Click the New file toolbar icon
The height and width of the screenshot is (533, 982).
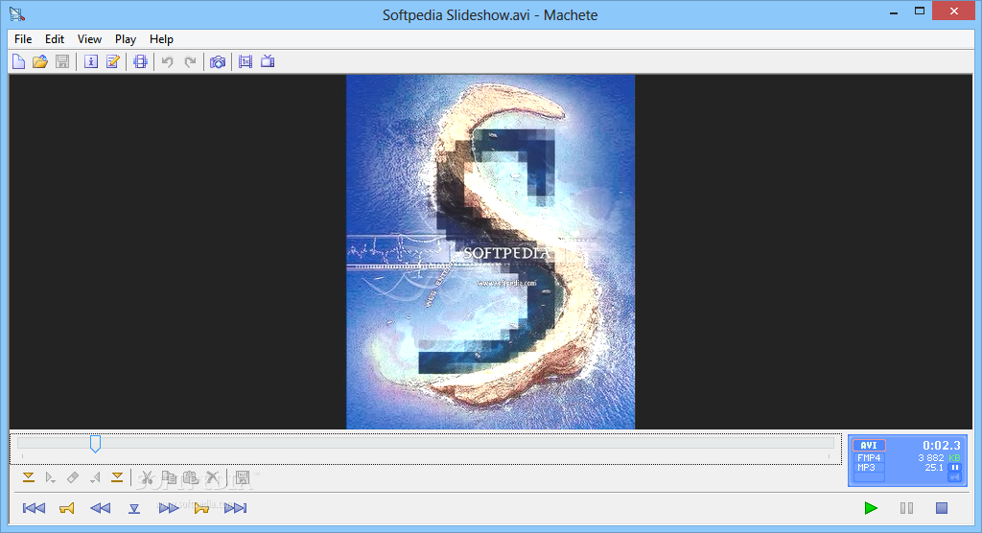point(19,61)
